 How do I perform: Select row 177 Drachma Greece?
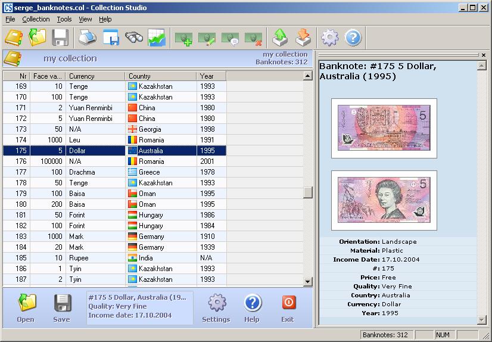click(114, 172)
